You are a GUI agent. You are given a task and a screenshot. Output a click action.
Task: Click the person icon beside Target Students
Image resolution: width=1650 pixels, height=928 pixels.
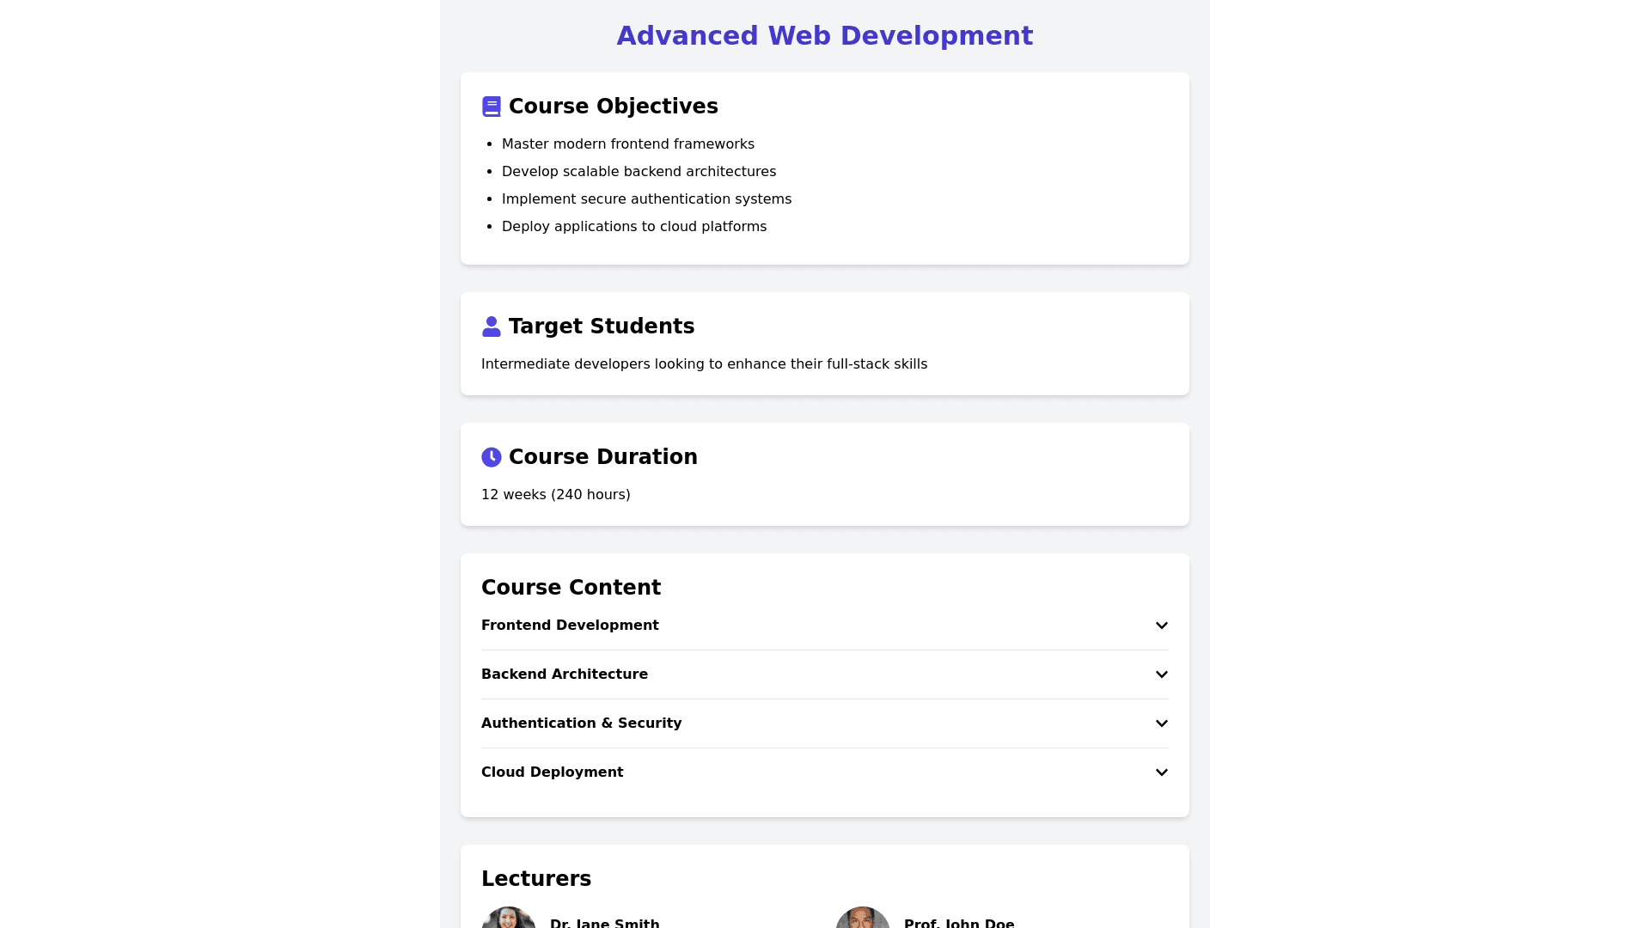point(491,327)
